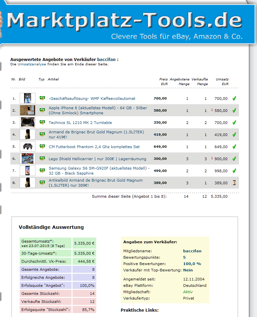Viewport: 257px width, 317px height.
Task: Open WMF Kaffeevollautomat product thumbnail
Action: tap(28, 98)
